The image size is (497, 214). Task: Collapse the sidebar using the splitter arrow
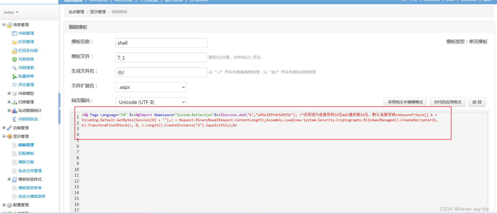pyautogui.click(x=59, y=109)
